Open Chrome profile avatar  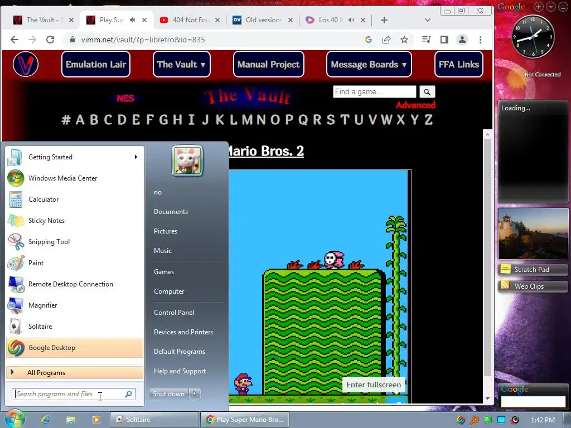[x=462, y=40]
